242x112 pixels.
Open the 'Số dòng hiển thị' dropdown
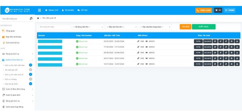click(x=88, y=27)
